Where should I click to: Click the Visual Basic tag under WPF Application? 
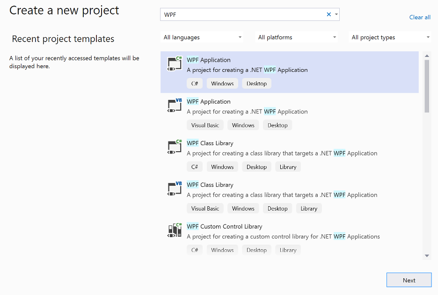click(x=205, y=125)
